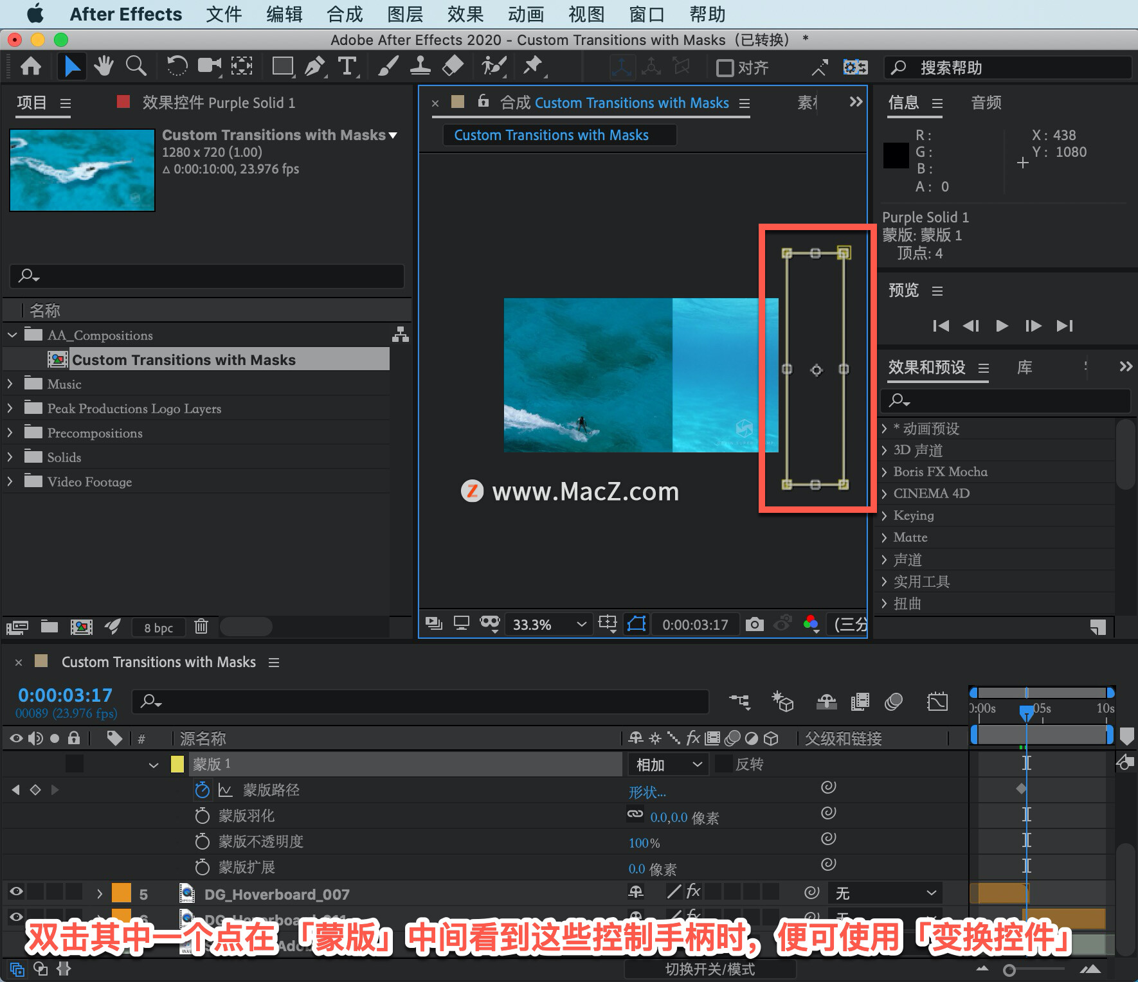Take a snapshot with camera icon

754,624
